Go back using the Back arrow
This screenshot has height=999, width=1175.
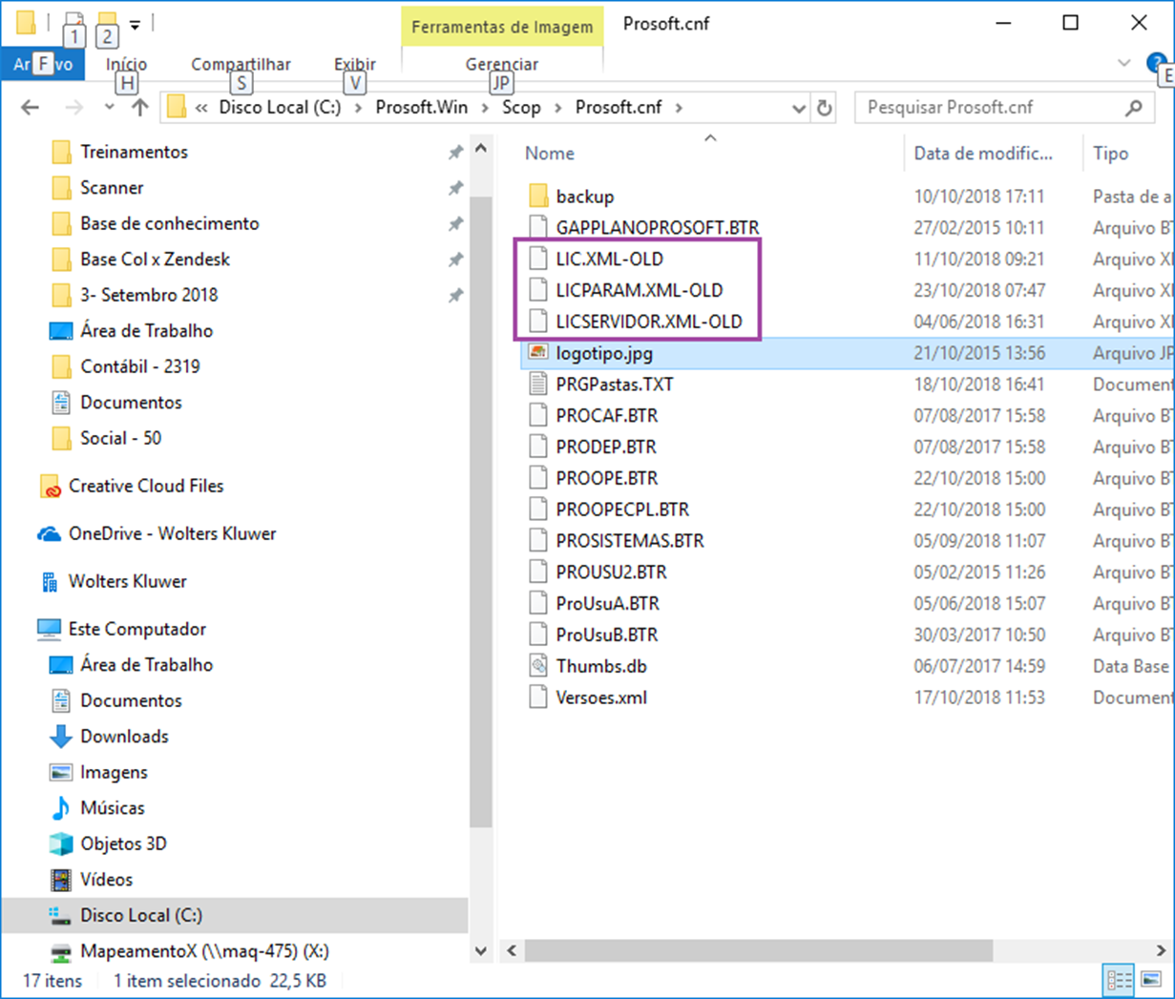tap(31, 108)
